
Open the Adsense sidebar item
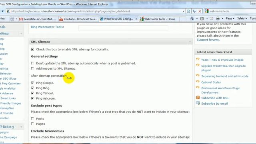pos(6,93)
